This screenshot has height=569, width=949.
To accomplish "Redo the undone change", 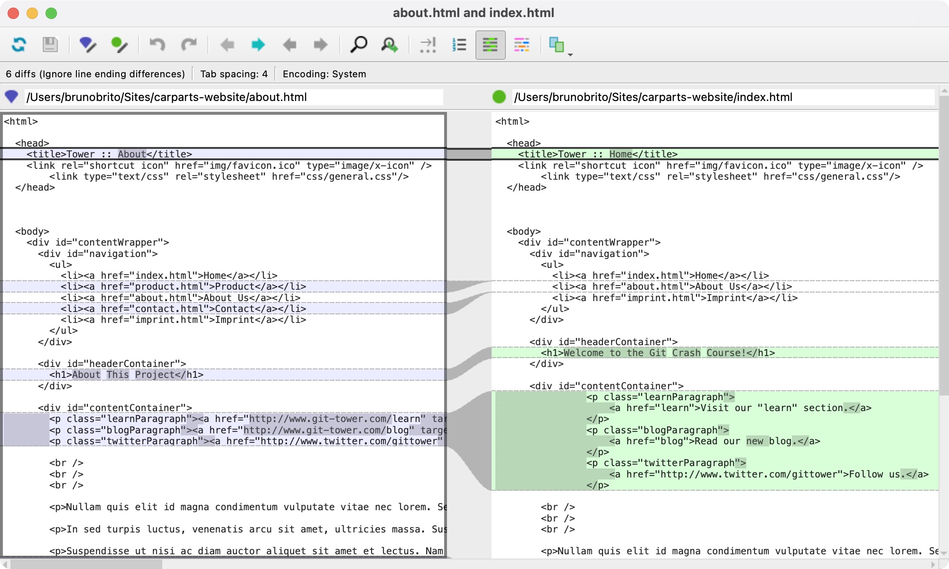I will pos(189,45).
